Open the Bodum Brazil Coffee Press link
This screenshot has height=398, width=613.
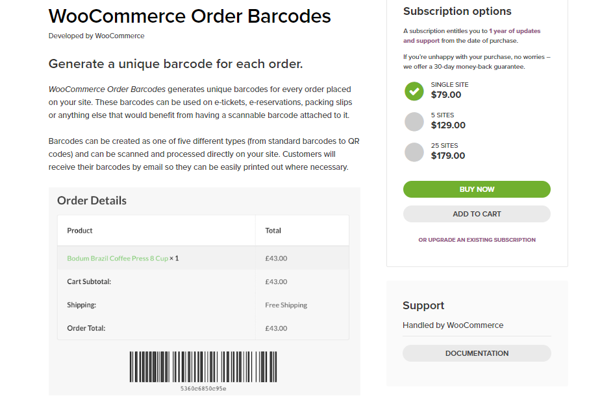tap(118, 258)
